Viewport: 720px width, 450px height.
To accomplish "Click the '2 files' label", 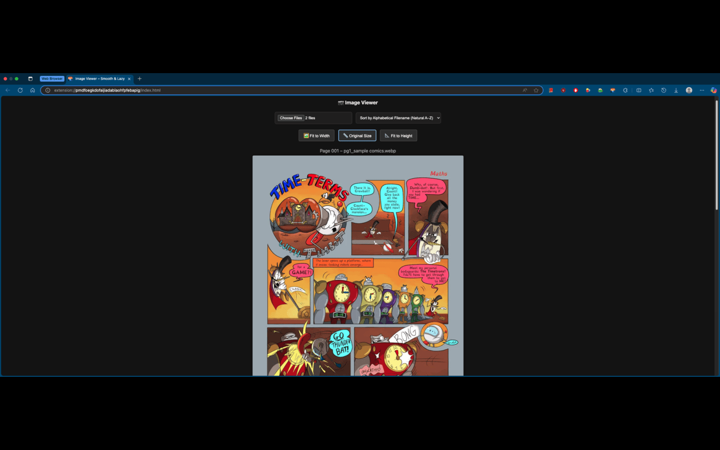I will (x=310, y=118).
